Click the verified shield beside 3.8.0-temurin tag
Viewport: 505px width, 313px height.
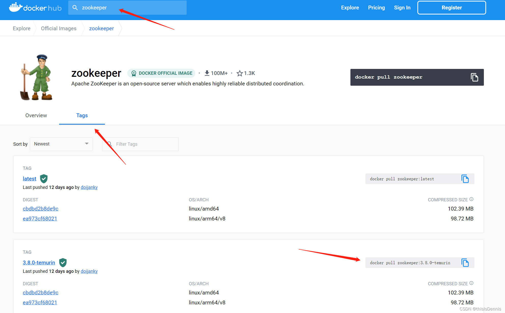[63, 263]
